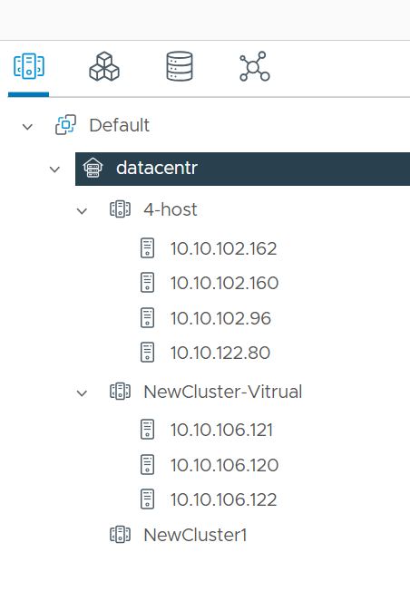Click the 4-host cluster icon
Image resolution: width=410 pixels, height=591 pixels.
[120, 209]
